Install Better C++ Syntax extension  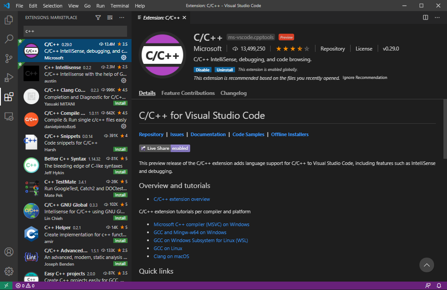click(x=120, y=172)
